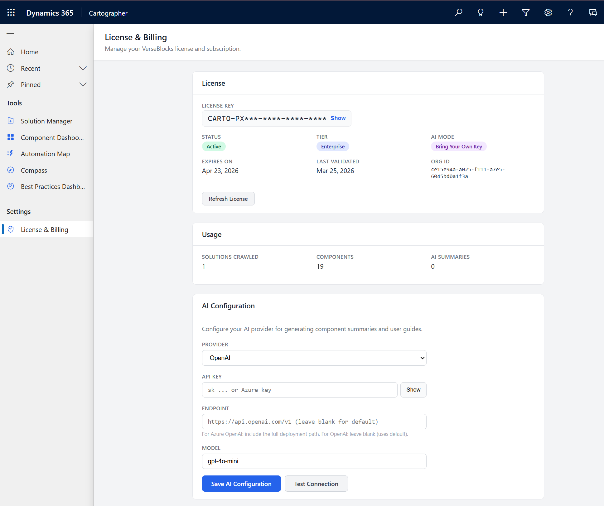Open the lightbulb assistant icon
This screenshot has height=506, width=604.
(x=481, y=12)
